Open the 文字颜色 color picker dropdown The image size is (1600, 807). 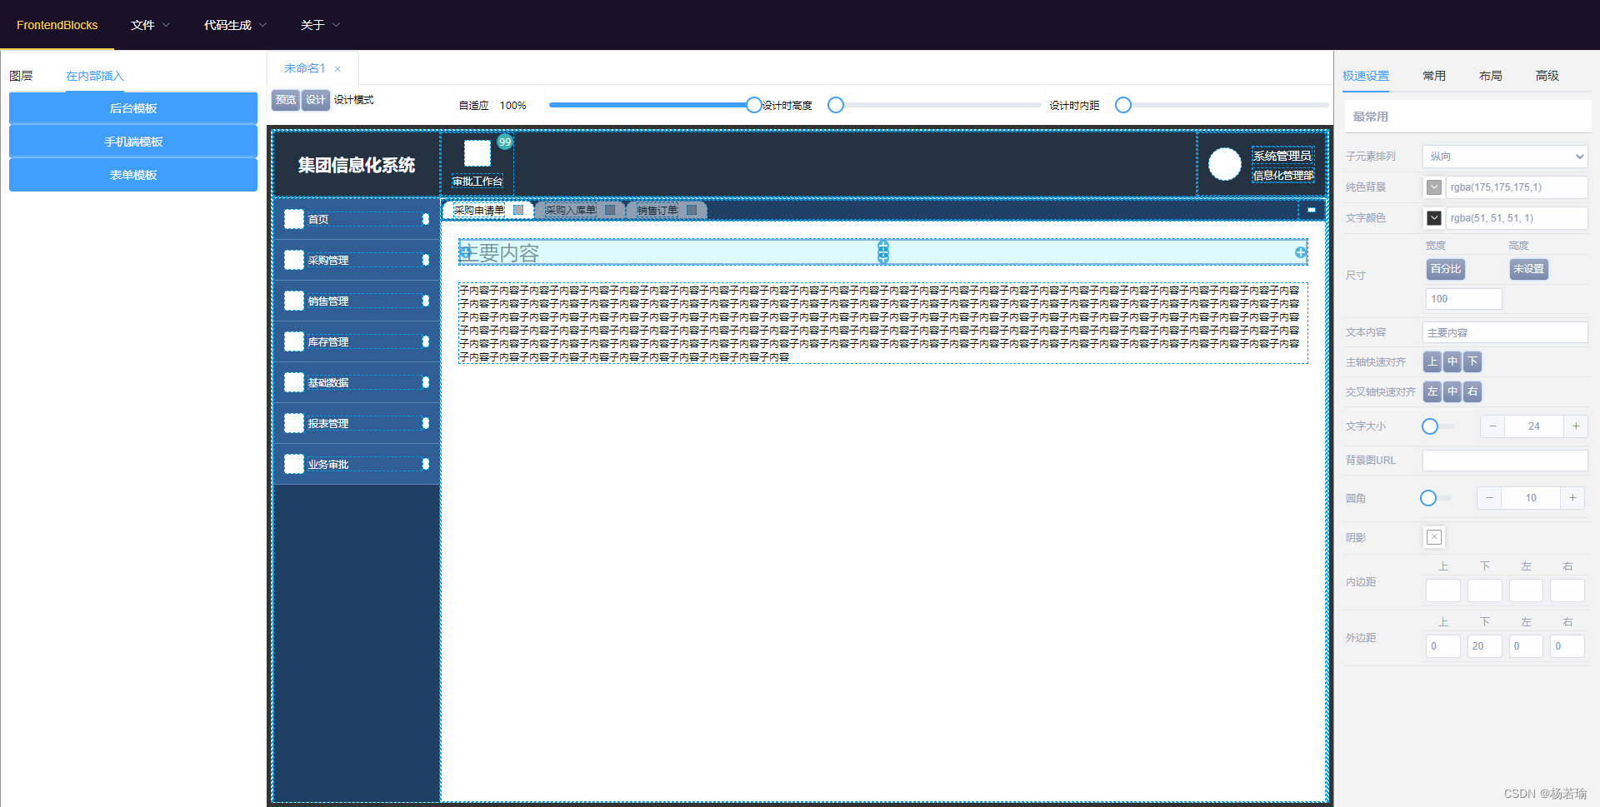1434,218
